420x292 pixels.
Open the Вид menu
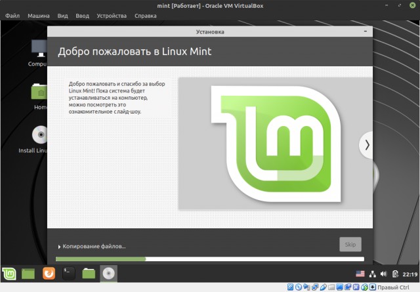[x=62, y=16]
